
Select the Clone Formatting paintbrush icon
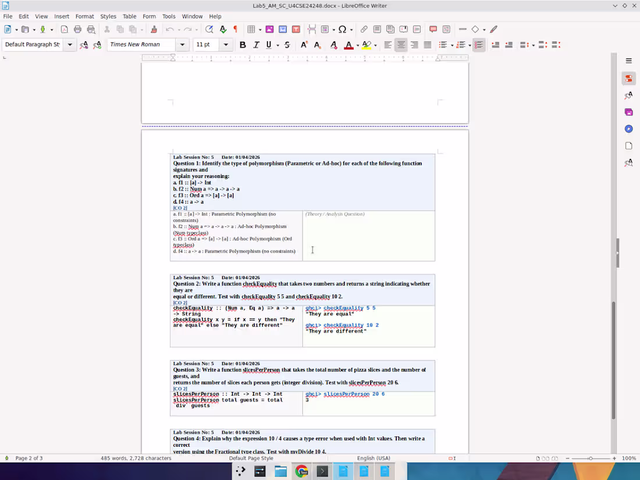(154, 29)
